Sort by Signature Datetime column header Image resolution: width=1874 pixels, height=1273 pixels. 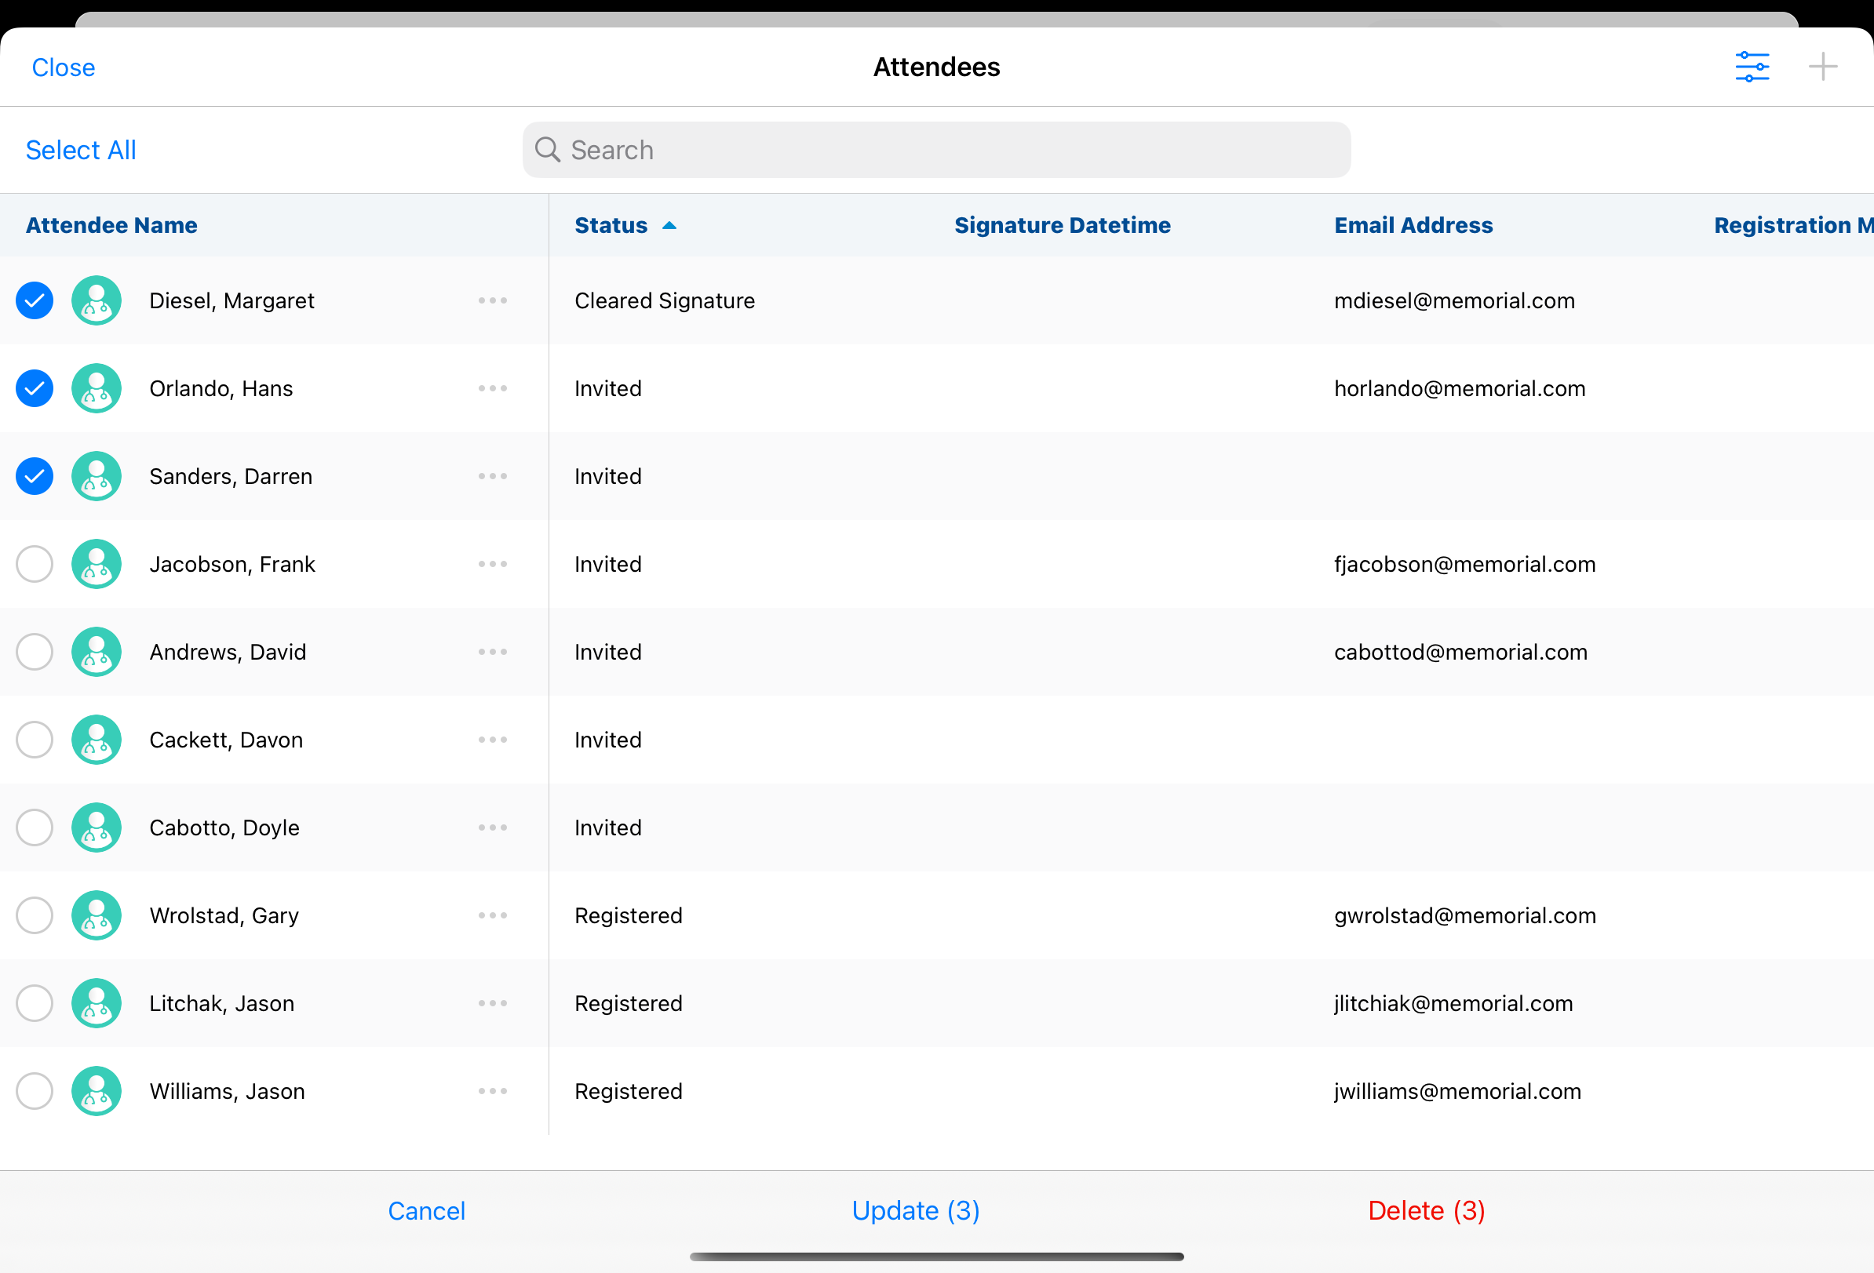click(1062, 226)
